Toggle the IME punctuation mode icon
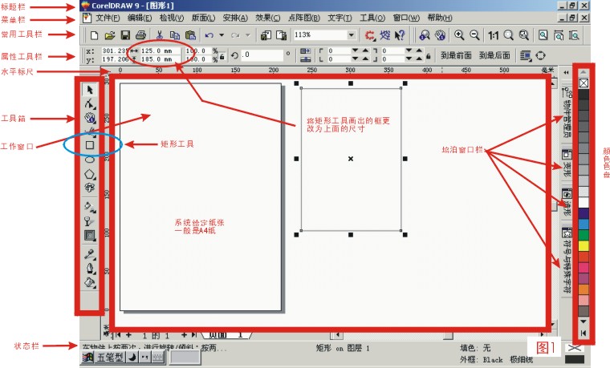Screen dimensions: 610x368 pyautogui.click(x=144, y=357)
